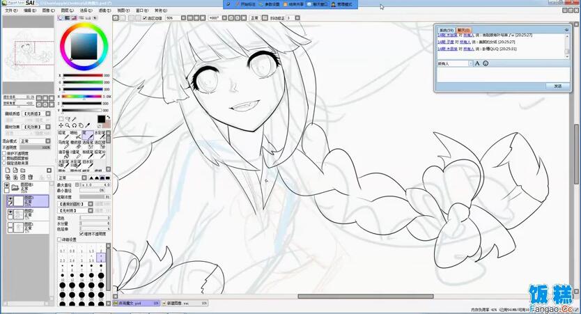Select the 橡皮擦 eraser tool
This screenshot has height=314, width=581.
click(x=76, y=144)
